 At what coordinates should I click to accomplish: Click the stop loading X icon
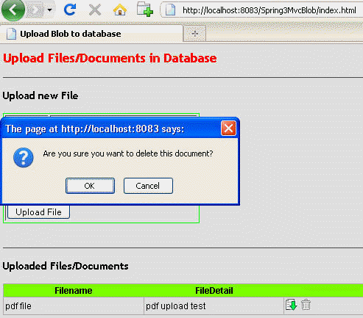point(95,10)
